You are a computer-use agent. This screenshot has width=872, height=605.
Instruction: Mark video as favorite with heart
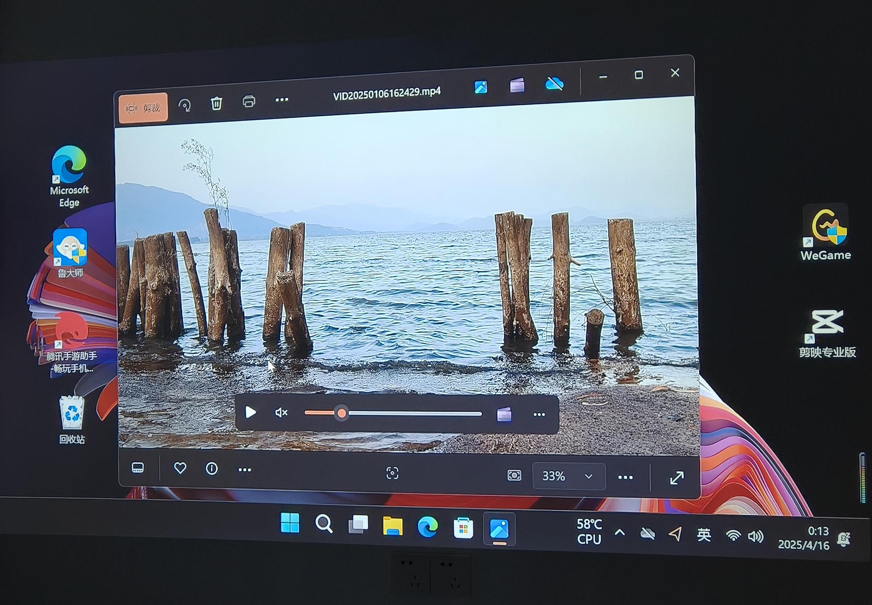pos(180,468)
